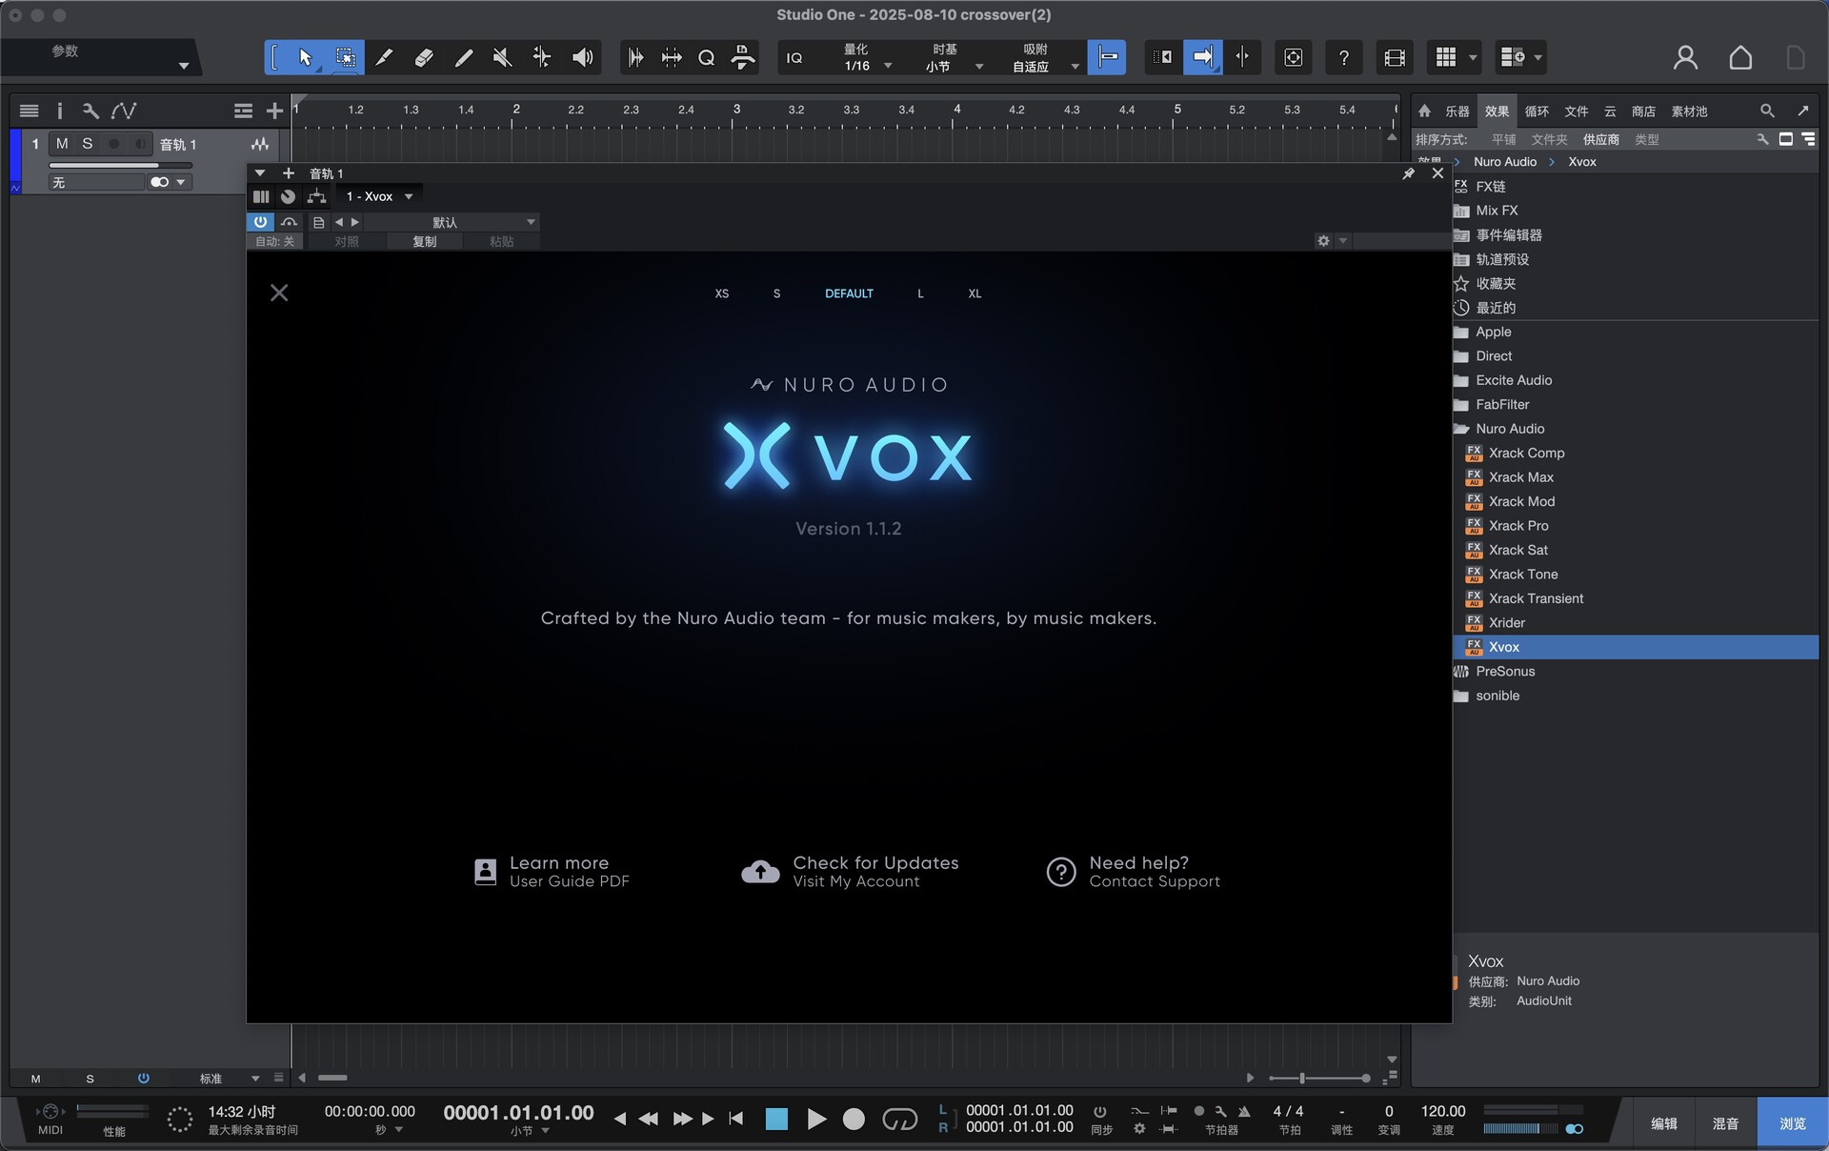This screenshot has width=1829, height=1151.
Task: Toggle metronome click in transport
Action: point(1244,1111)
